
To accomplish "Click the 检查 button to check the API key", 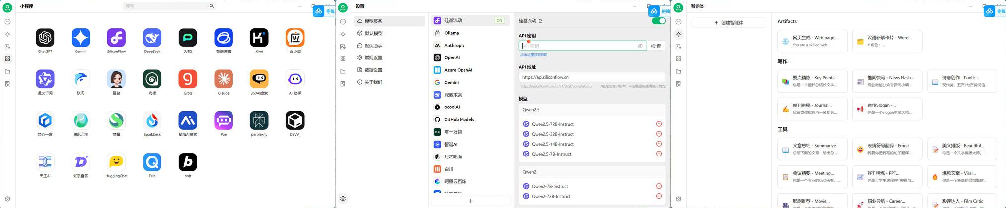I will point(656,46).
